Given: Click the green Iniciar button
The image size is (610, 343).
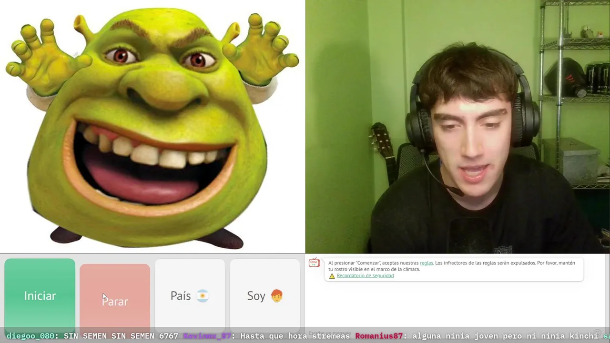Looking at the screenshot, I should pos(40,295).
